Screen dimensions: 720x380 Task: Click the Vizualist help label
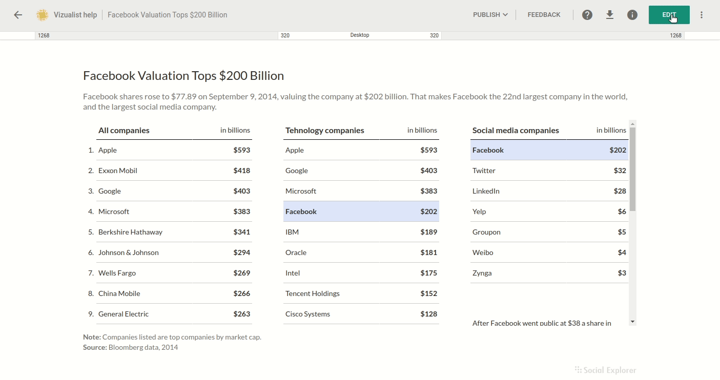tap(75, 15)
